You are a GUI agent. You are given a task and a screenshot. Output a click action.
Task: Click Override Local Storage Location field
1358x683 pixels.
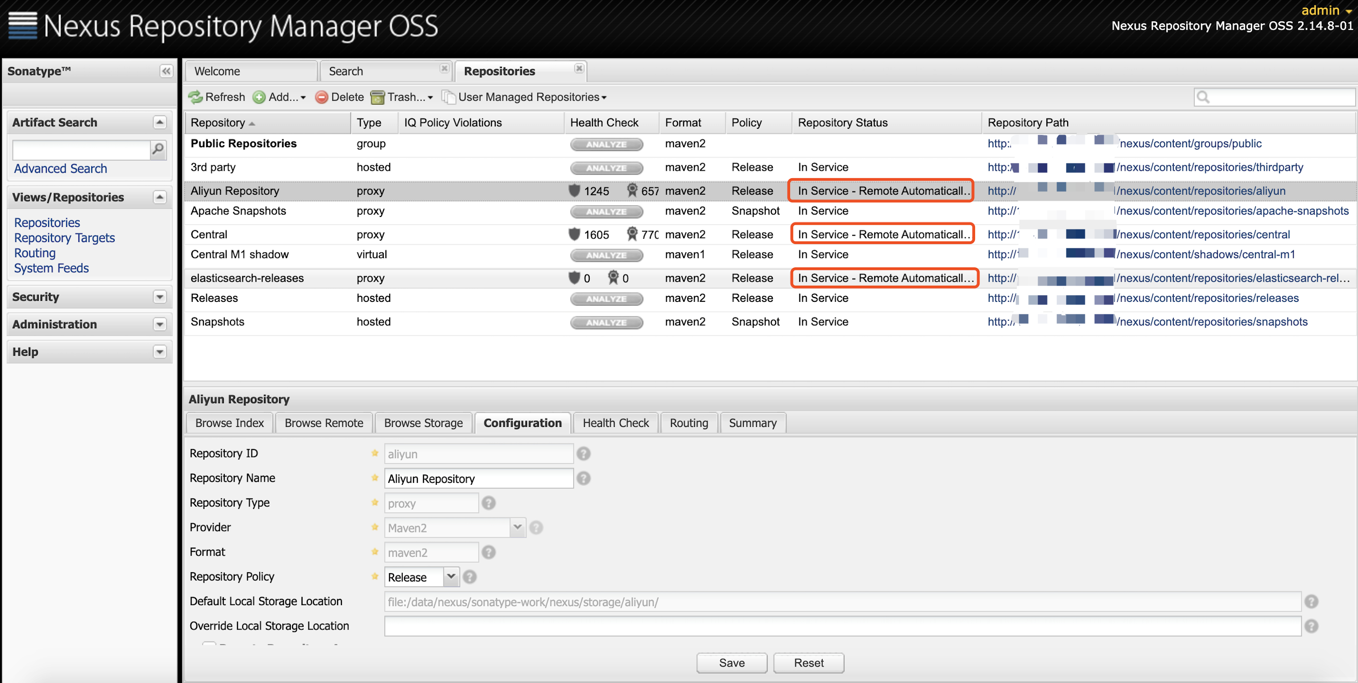click(x=842, y=626)
